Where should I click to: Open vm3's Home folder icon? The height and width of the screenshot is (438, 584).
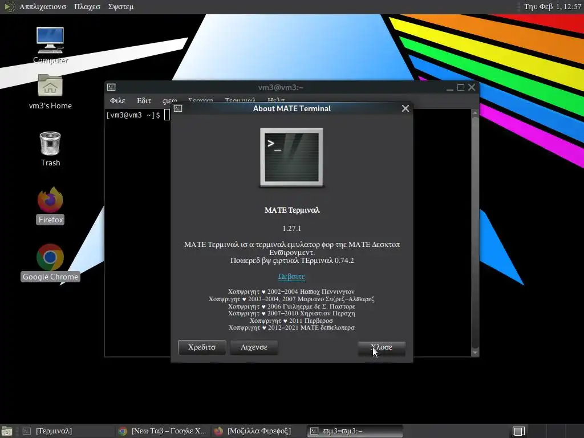(x=50, y=92)
